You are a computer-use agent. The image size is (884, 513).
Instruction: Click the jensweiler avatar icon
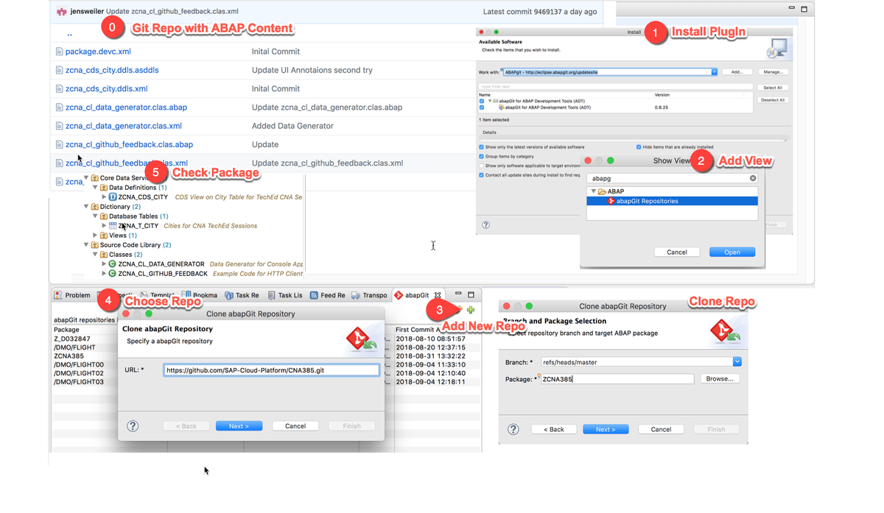click(x=62, y=11)
